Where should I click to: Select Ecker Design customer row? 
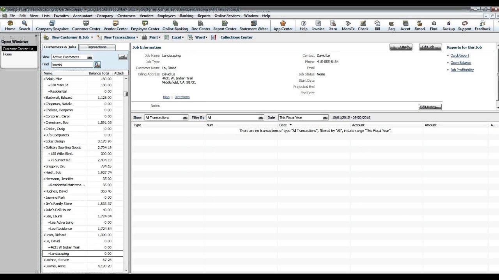click(x=83, y=141)
